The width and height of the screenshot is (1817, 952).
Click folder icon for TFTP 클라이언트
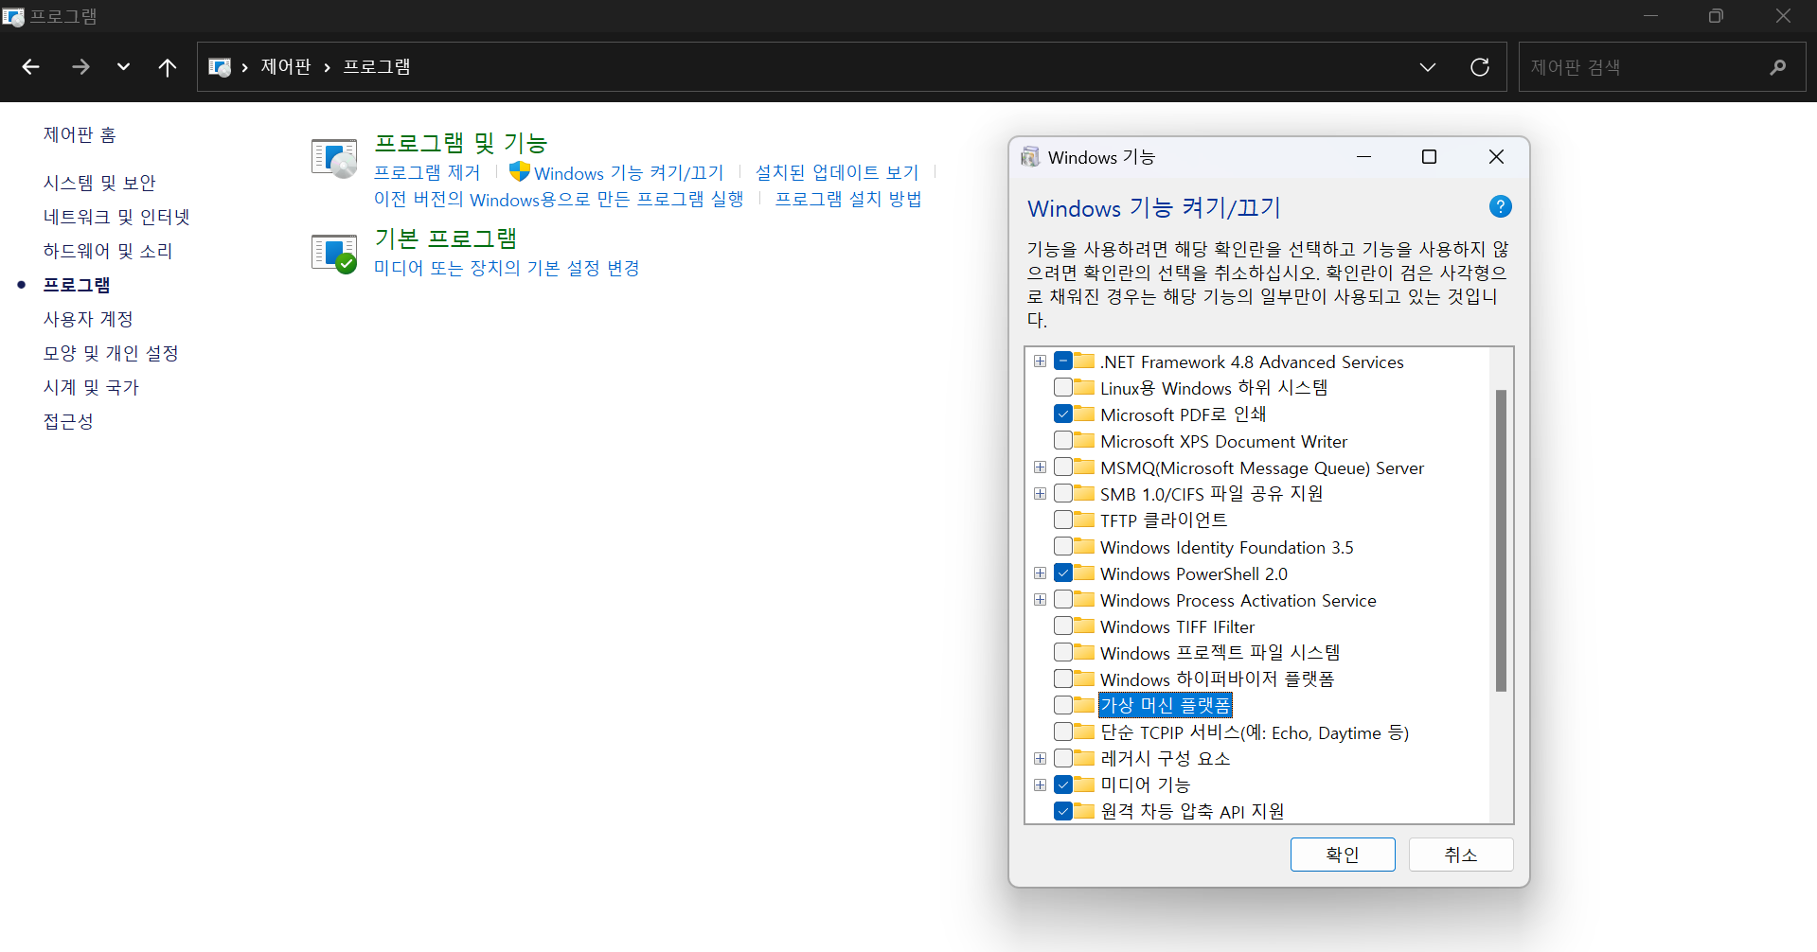(x=1084, y=520)
